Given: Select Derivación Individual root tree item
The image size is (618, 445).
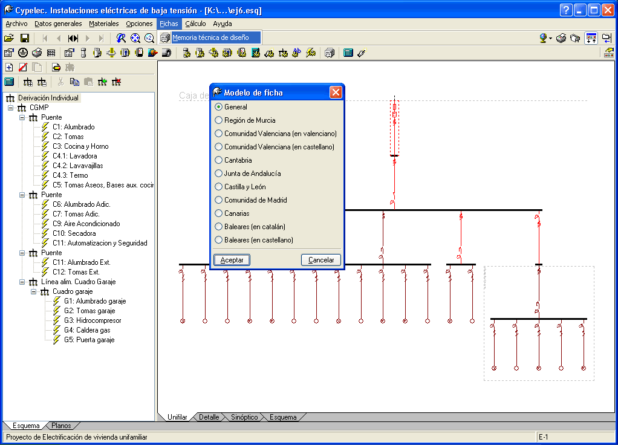Looking at the screenshot, I should click(x=48, y=98).
